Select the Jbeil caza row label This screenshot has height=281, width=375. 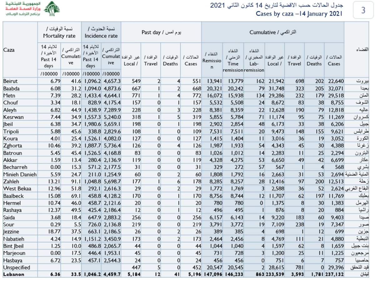pos(8,124)
